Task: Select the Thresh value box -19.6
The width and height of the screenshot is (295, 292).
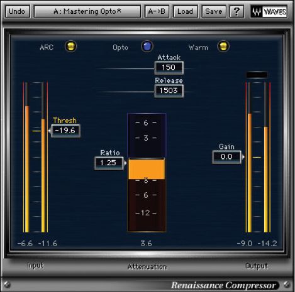Action: [x=65, y=131]
